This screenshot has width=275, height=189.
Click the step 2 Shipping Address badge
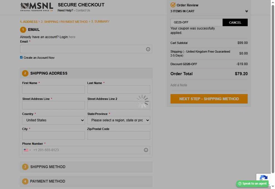point(25,73)
